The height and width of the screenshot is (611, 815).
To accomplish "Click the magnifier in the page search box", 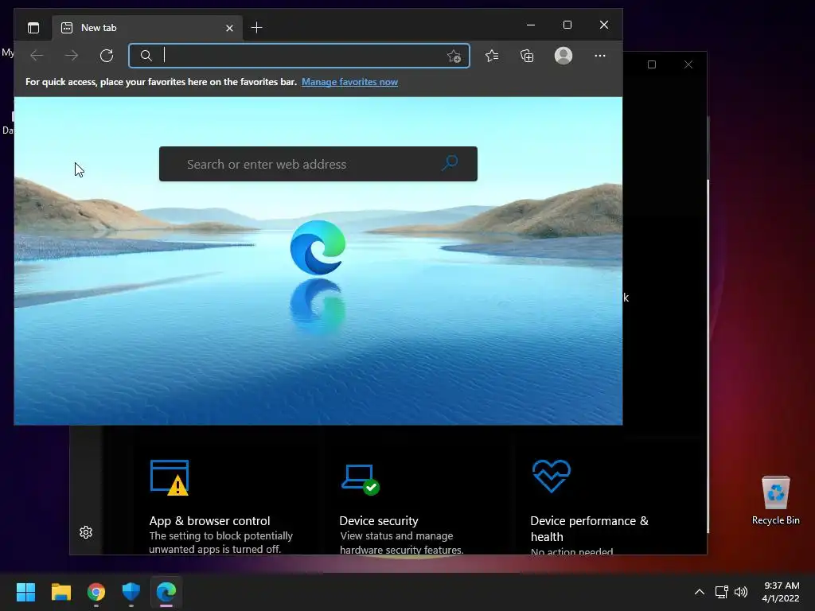I will 450,162.
